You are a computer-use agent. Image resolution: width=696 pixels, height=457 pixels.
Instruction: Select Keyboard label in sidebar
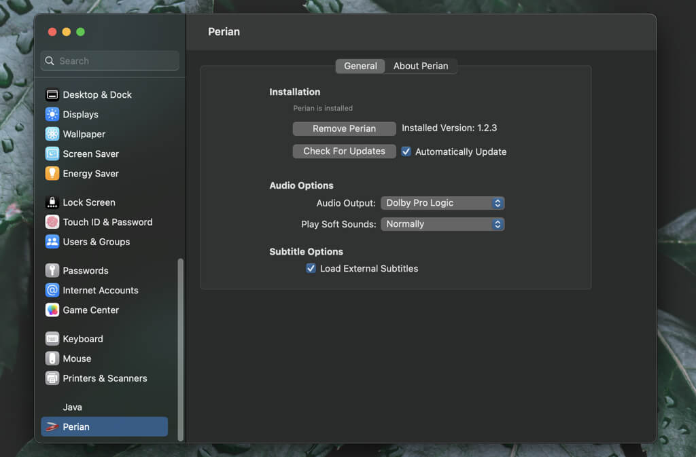pos(82,339)
